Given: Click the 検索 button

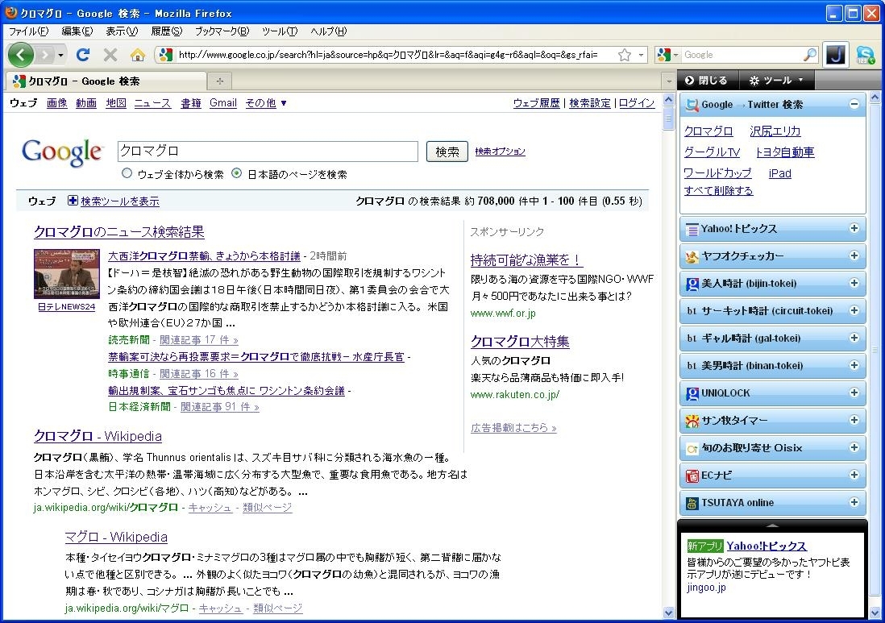Looking at the screenshot, I should click(x=447, y=152).
